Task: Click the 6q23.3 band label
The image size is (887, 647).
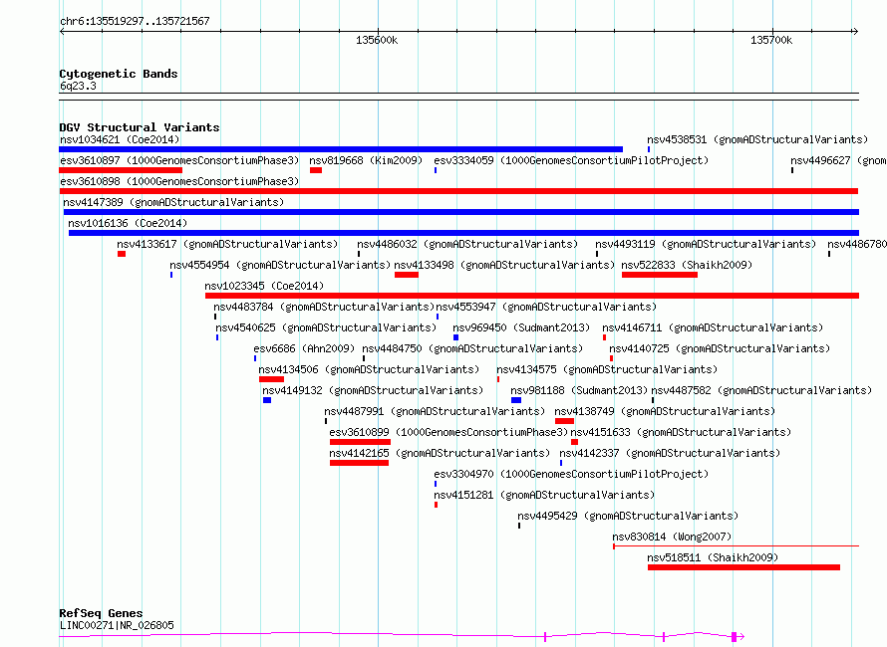Action: (78, 86)
